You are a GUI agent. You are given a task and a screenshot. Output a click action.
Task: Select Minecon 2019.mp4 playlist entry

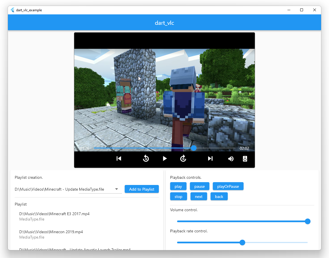pos(87,234)
